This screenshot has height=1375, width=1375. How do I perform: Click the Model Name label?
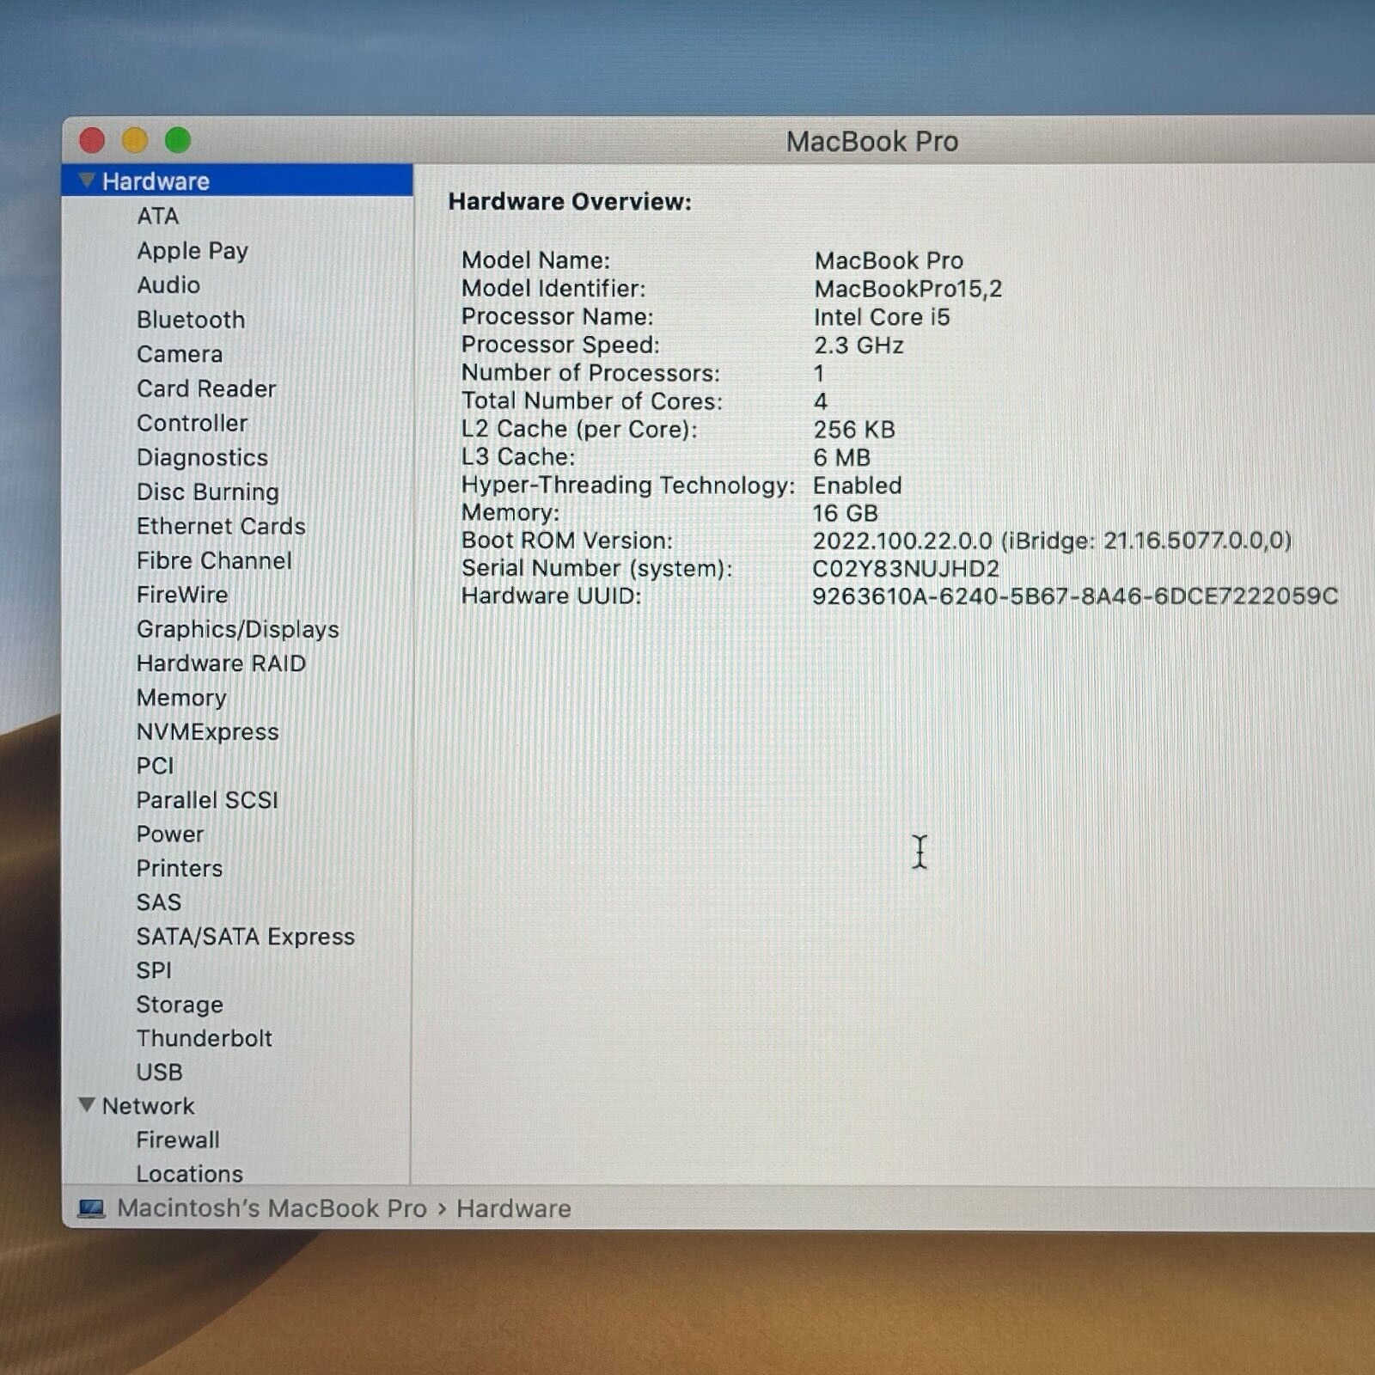[536, 260]
